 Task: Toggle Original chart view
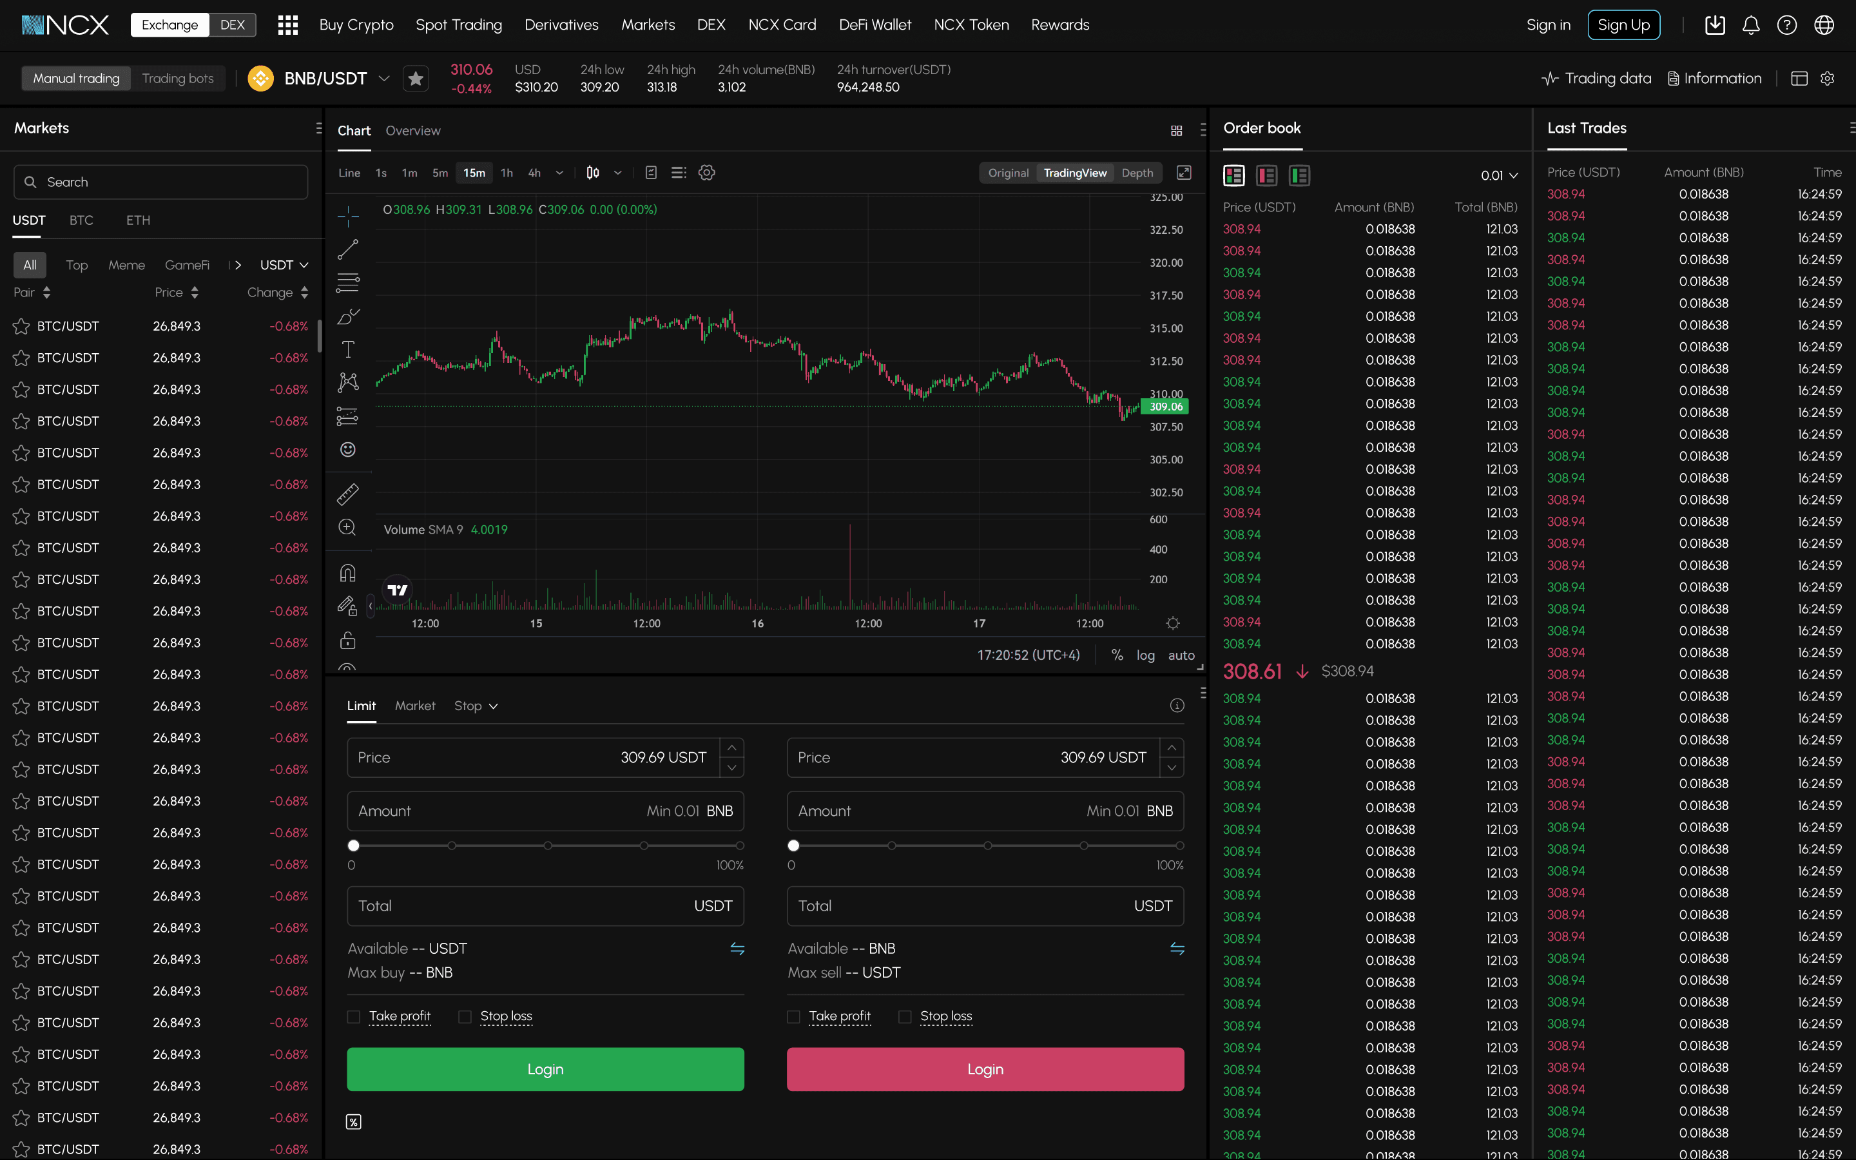1008,173
